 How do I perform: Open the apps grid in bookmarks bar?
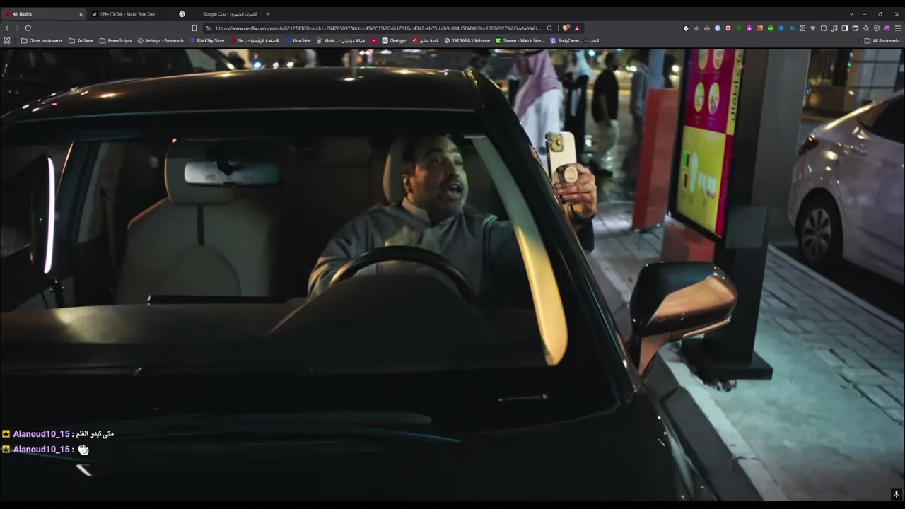click(7, 41)
